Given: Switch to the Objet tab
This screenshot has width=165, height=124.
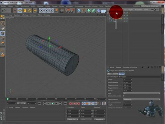Looking at the screenshot, I should coord(122,74).
